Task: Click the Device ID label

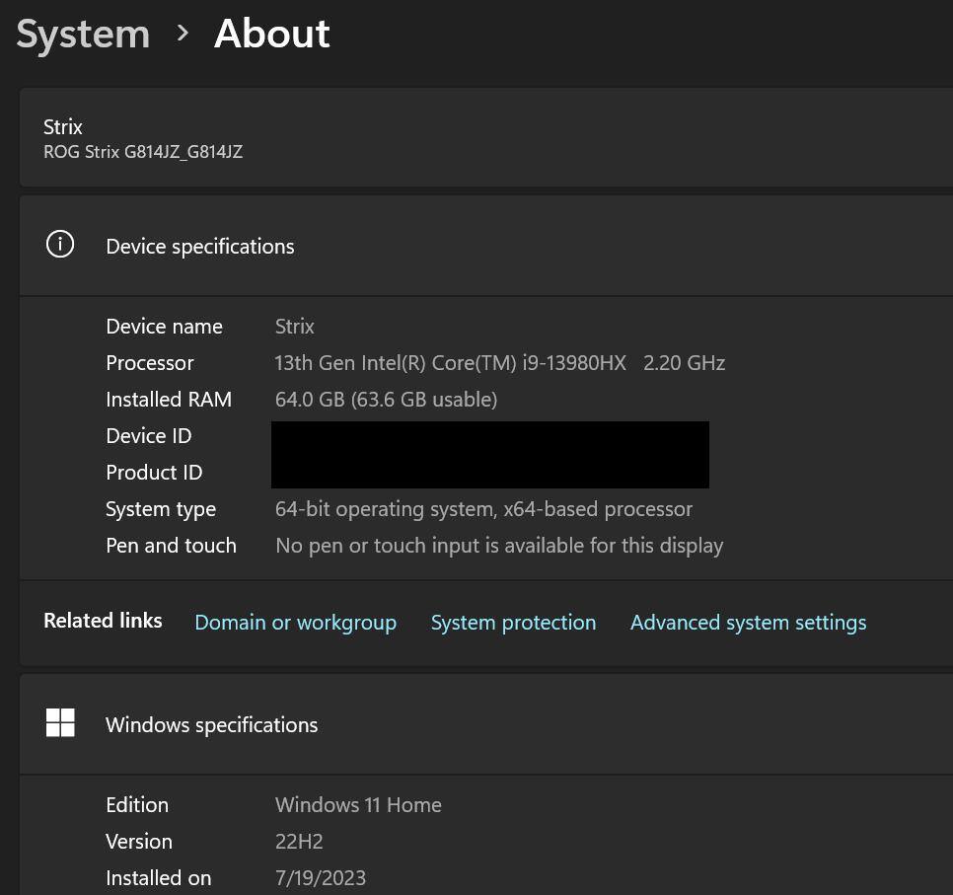Action: [148, 436]
